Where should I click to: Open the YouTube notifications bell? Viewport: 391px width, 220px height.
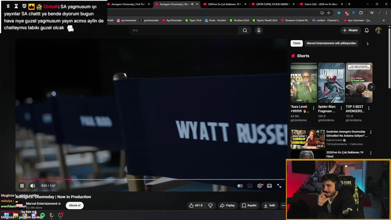click(x=367, y=30)
